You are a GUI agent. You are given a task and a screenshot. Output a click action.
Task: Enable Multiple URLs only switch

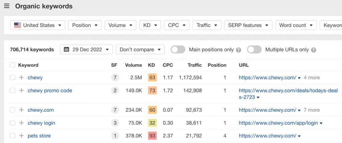click(x=254, y=50)
